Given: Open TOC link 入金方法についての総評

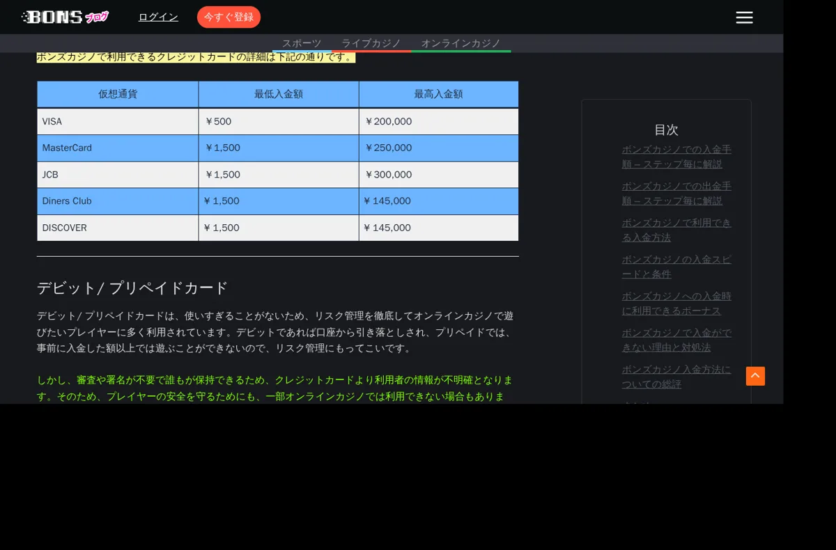Looking at the screenshot, I should click(676, 376).
